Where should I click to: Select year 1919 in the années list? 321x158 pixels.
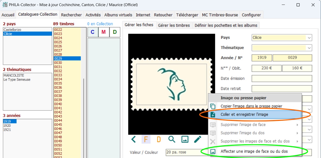click(10, 121)
